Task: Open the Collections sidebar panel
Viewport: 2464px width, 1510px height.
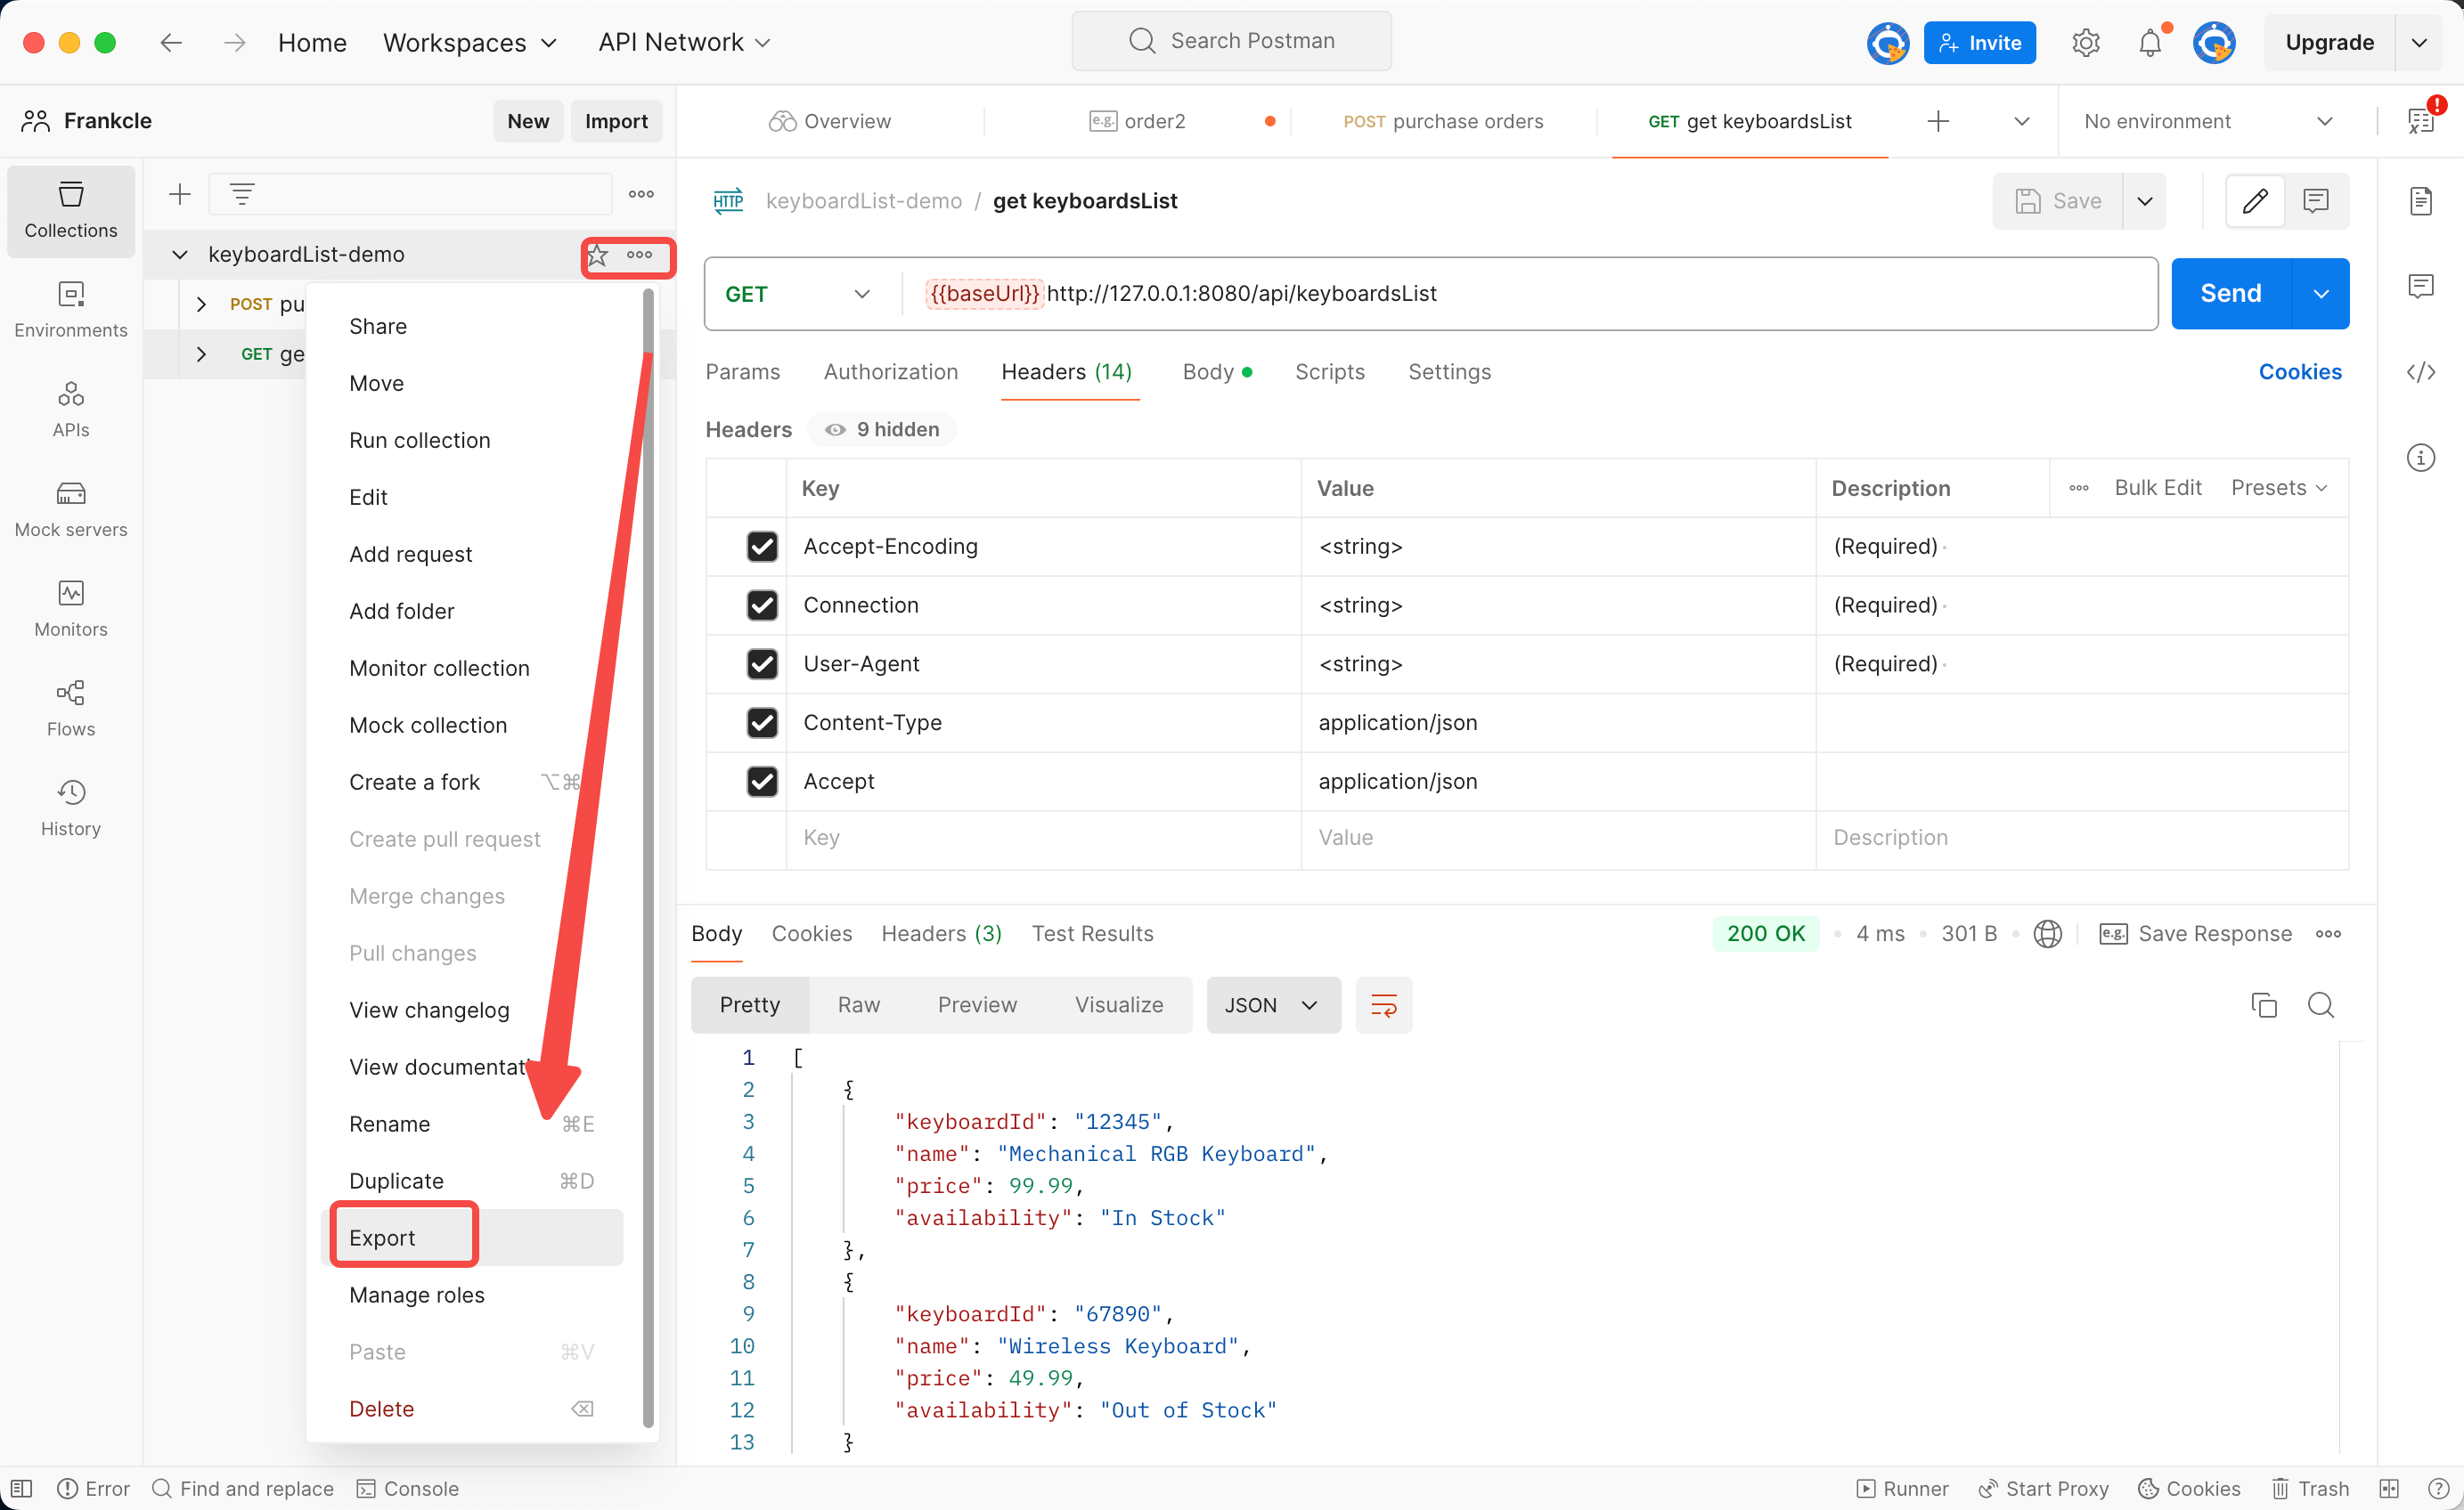Action: (71, 210)
